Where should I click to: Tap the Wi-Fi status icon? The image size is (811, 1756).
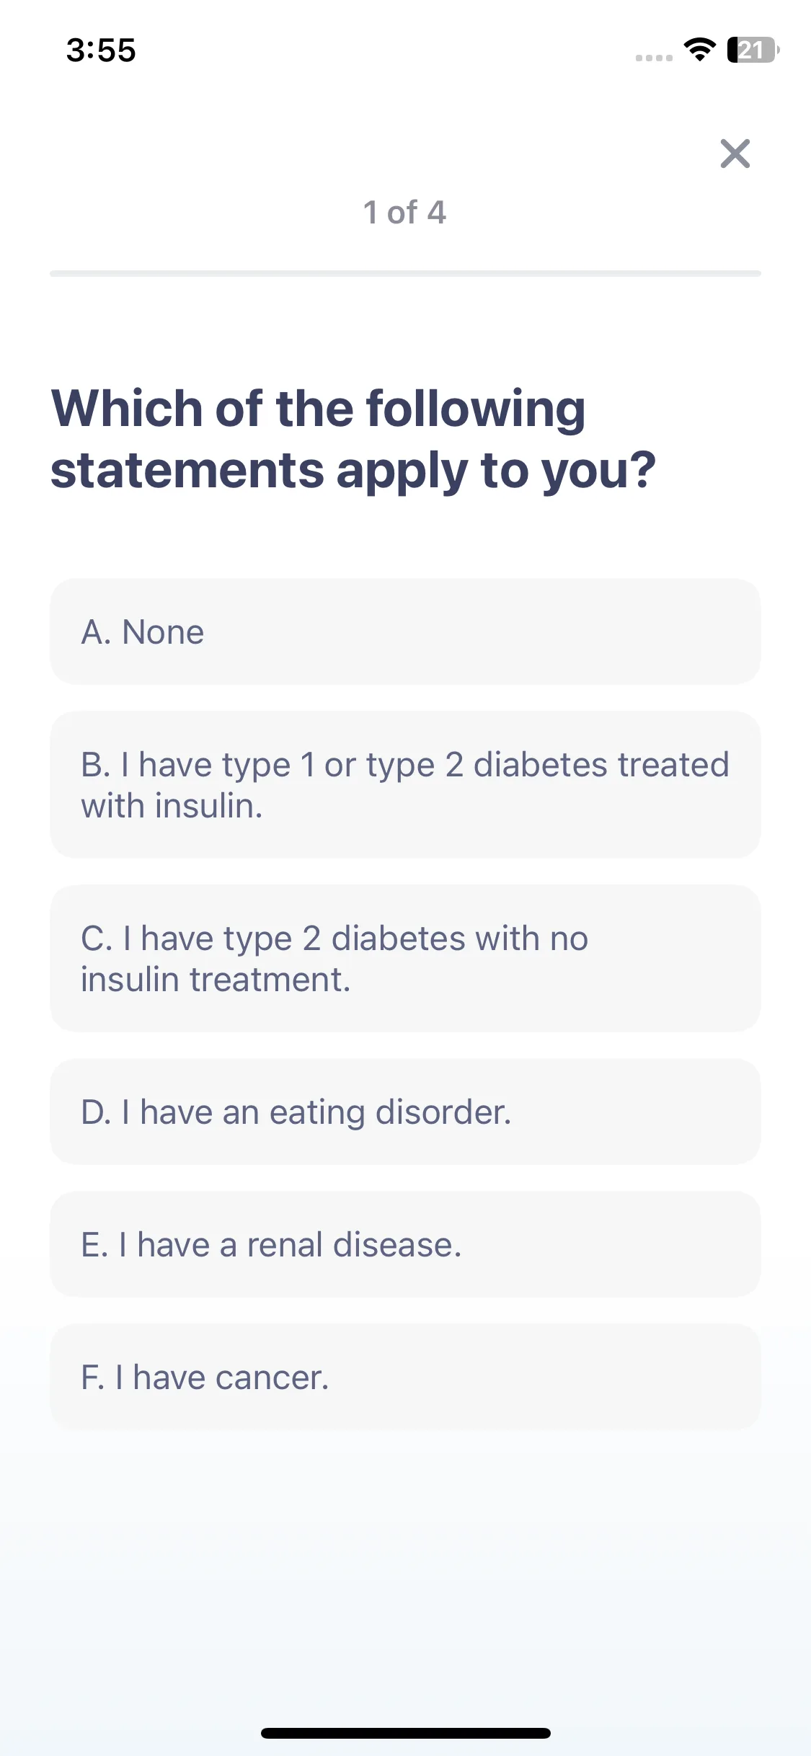(x=699, y=50)
